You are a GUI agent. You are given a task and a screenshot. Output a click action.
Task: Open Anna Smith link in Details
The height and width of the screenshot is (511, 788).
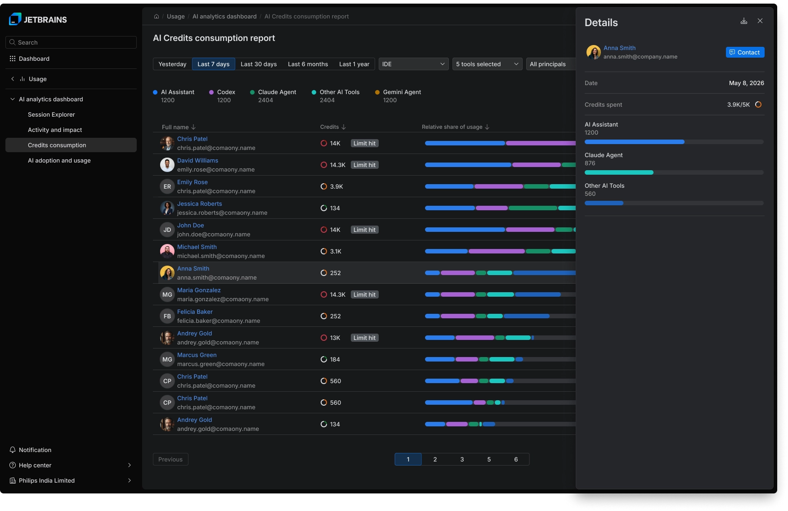click(x=619, y=48)
